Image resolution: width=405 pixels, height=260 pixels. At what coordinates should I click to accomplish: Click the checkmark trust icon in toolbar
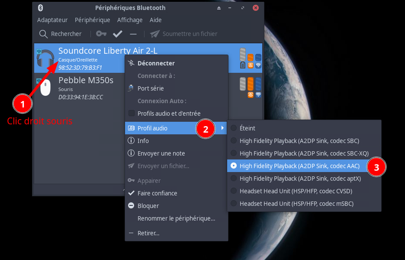pos(117,34)
